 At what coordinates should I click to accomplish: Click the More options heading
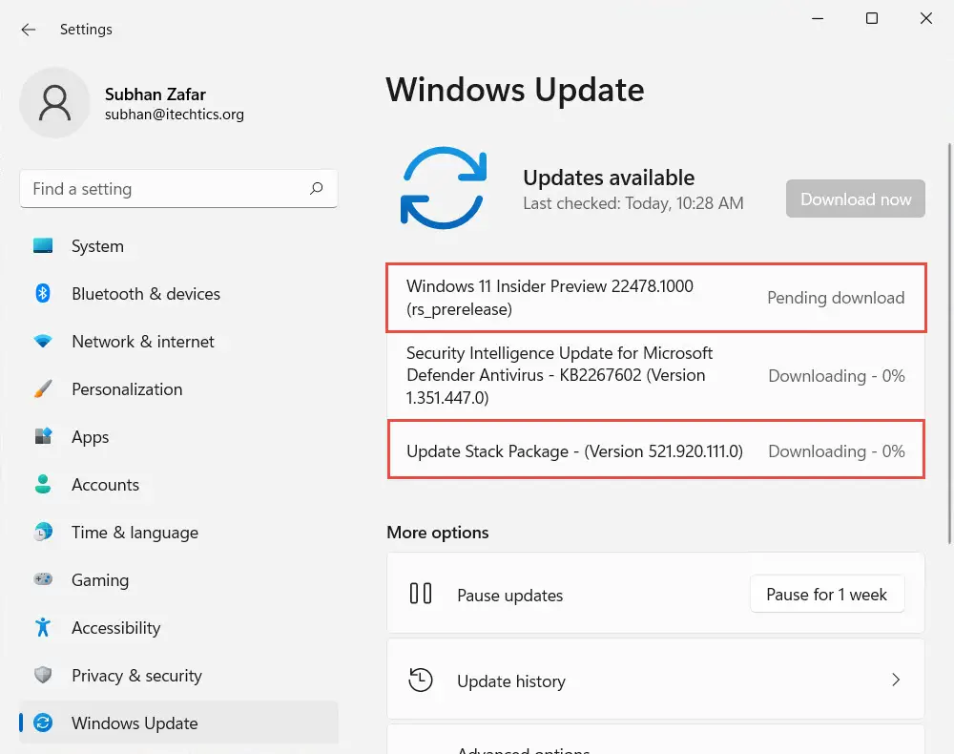click(x=438, y=533)
